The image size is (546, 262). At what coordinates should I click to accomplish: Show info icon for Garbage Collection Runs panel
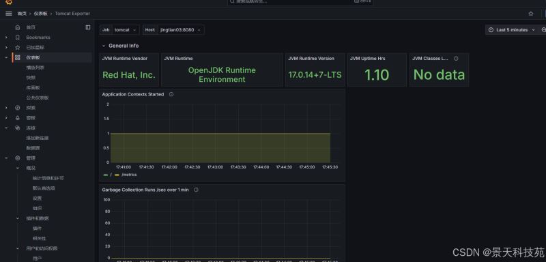(196, 190)
